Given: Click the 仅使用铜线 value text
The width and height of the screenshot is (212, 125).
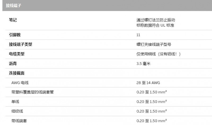Looking at the screenshot, I should click(x=158, y=54).
